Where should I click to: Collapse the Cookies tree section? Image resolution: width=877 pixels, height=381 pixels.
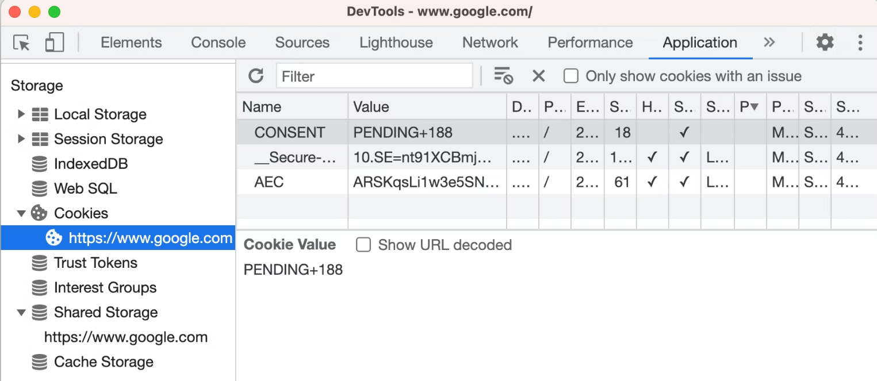21,213
